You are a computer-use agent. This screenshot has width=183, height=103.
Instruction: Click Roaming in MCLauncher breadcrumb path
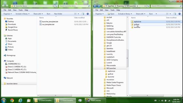click(120, 6)
